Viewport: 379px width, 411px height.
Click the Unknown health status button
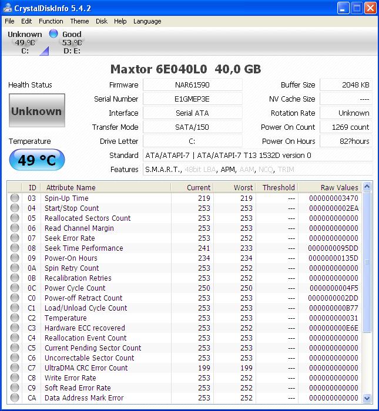pyautogui.click(x=37, y=110)
